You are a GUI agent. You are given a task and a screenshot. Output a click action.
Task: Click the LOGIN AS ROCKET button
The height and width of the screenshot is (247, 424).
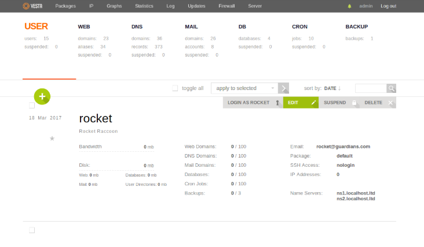pyautogui.click(x=253, y=103)
